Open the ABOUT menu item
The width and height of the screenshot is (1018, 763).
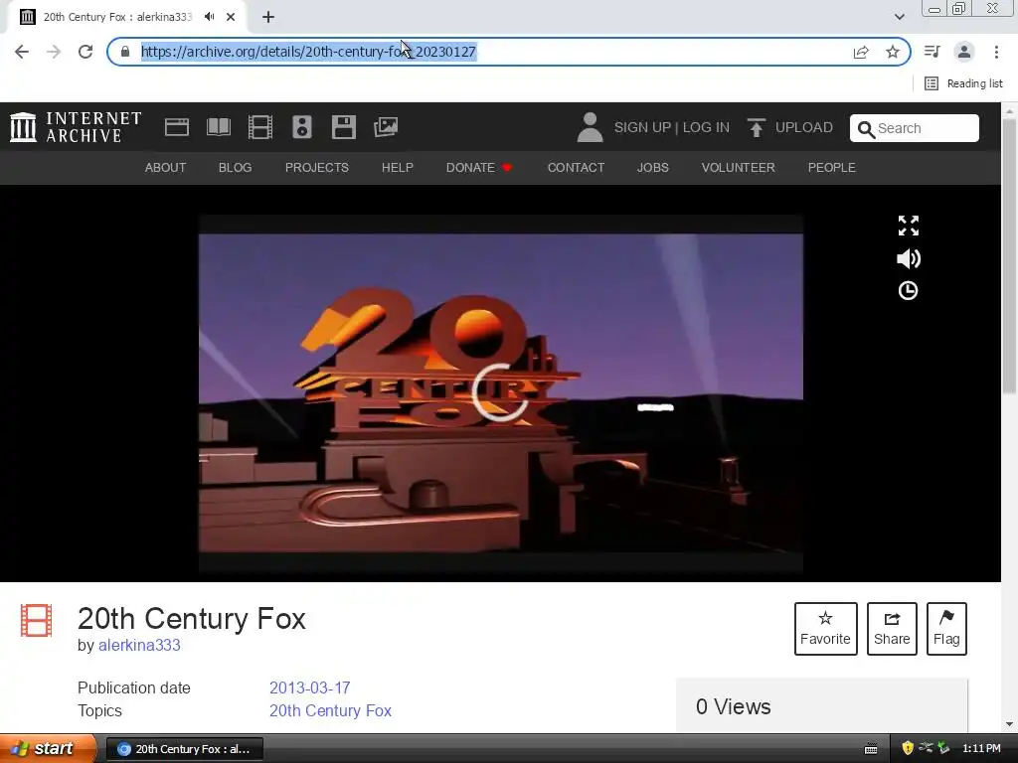click(x=165, y=167)
